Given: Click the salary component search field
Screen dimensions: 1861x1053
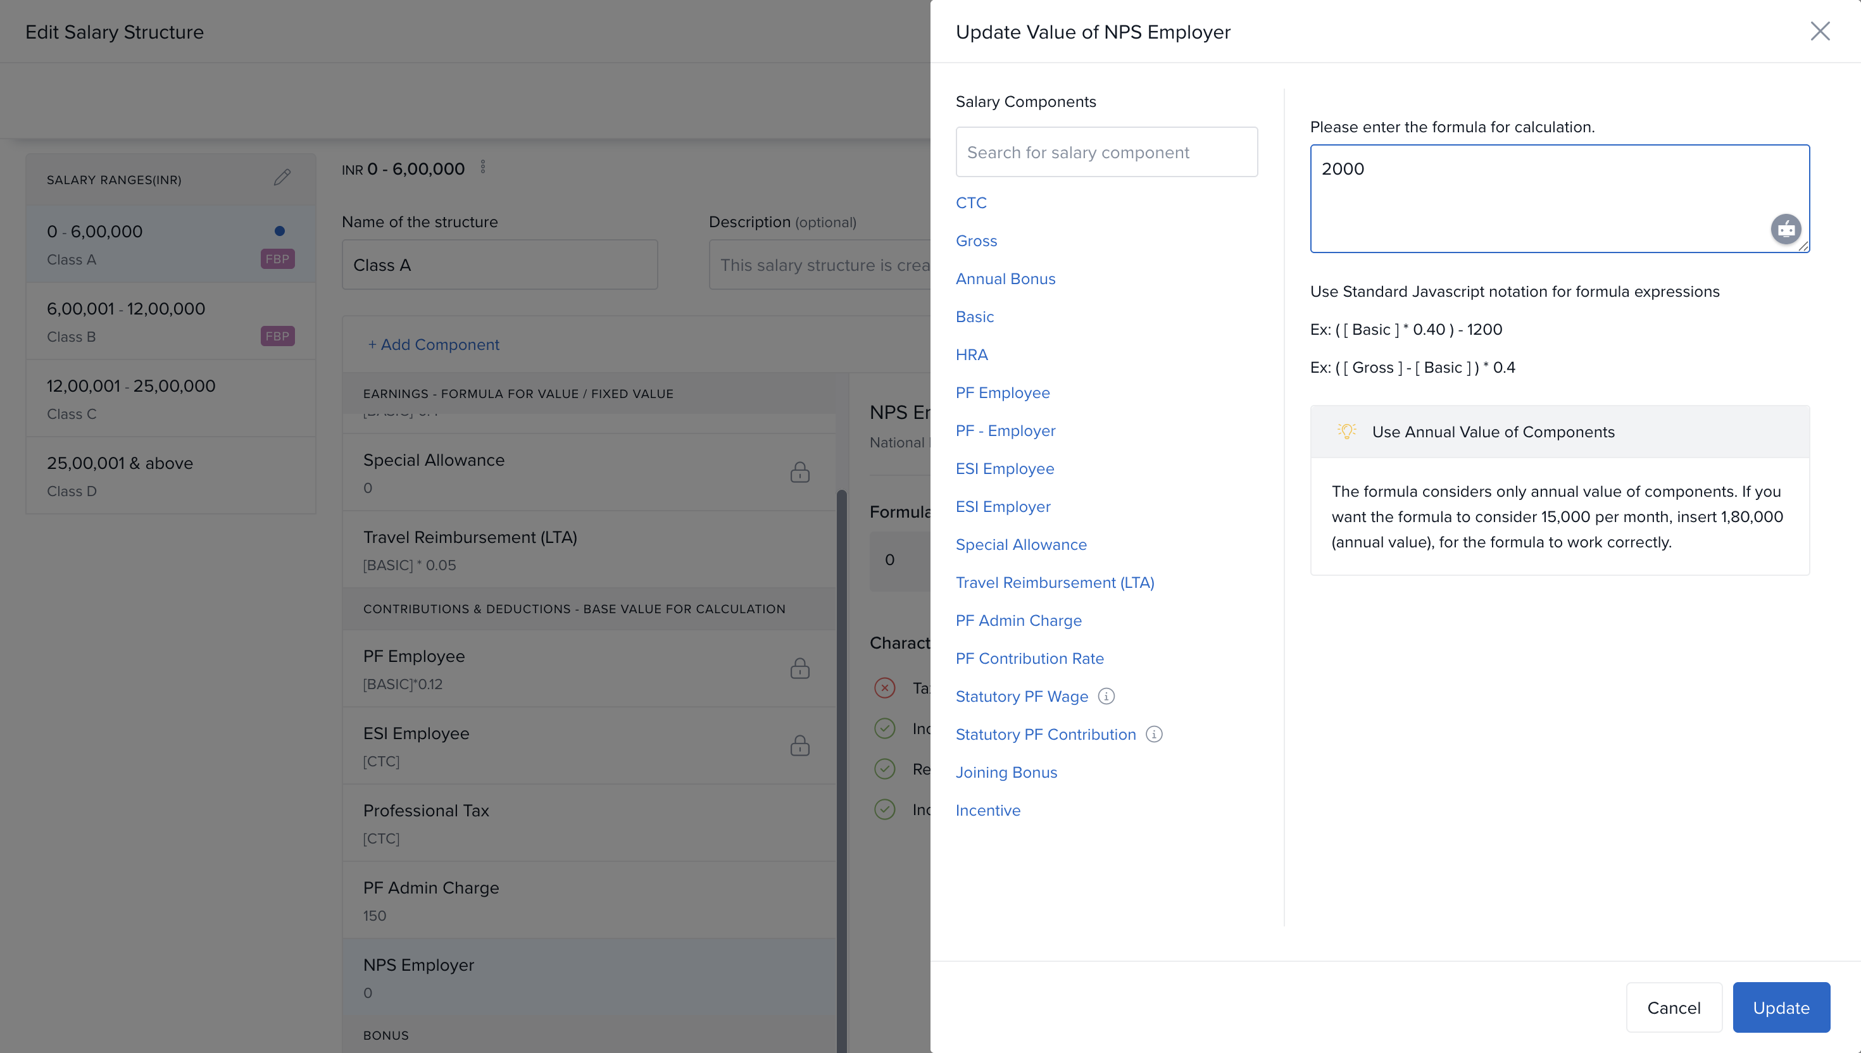Looking at the screenshot, I should 1106,152.
